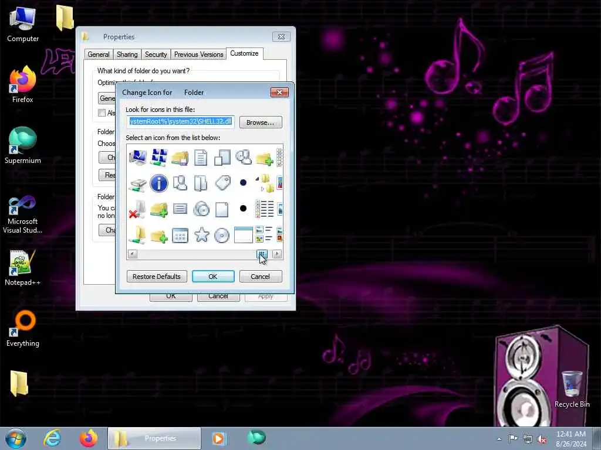Pick the user with document icon

pos(180,183)
